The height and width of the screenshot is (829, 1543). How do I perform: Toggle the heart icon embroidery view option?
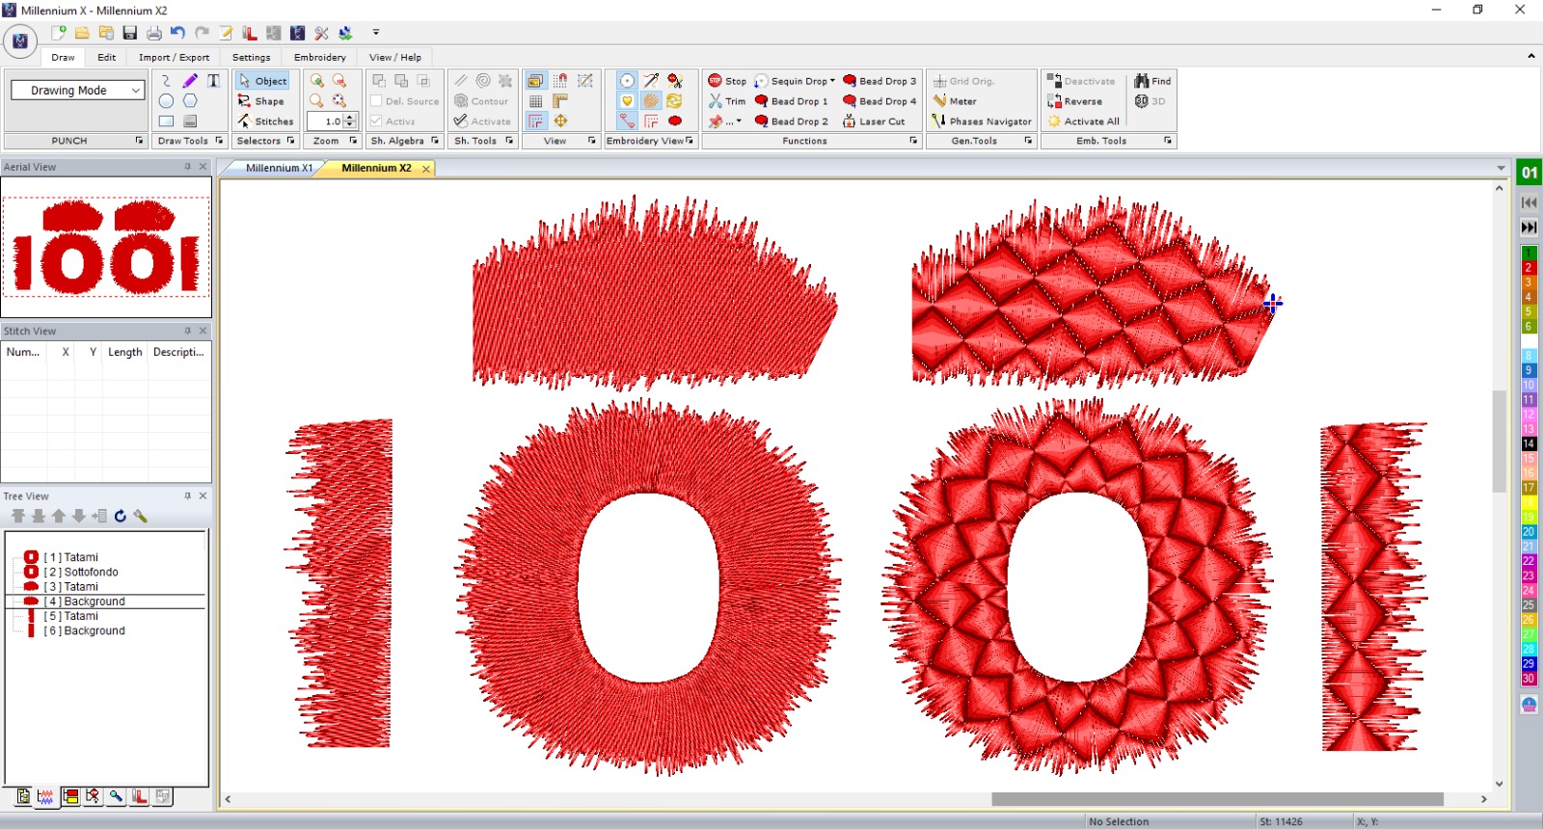pos(627,101)
